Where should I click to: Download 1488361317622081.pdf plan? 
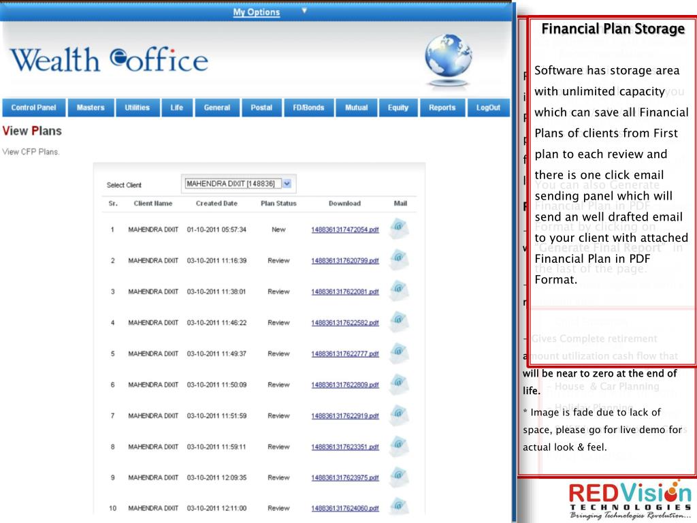point(345,291)
